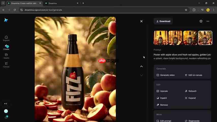Viewport: 217px width, 122px height.
Task: Close the second Dreamina browser tab
Action: pyautogui.click(x=77, y=3)
